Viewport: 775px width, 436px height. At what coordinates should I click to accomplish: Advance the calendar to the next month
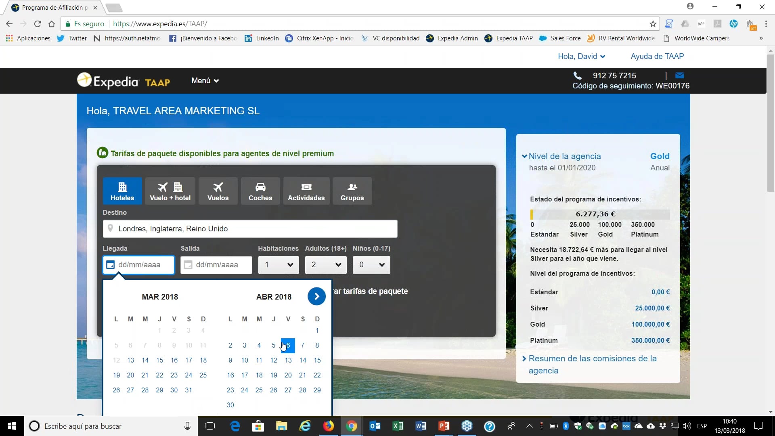click(316, 296)
